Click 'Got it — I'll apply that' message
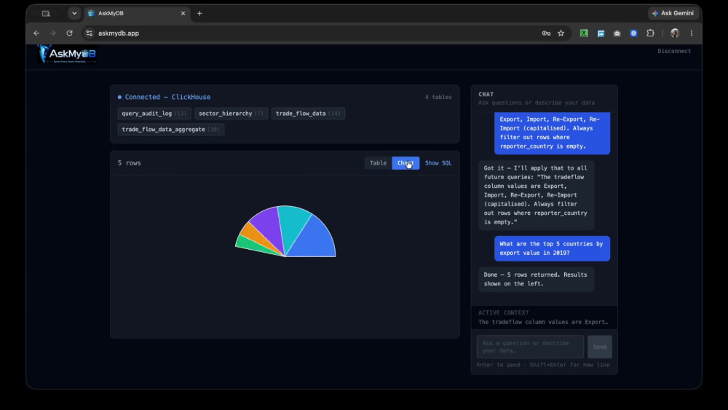728x410 pixels. tap(537, 195)
